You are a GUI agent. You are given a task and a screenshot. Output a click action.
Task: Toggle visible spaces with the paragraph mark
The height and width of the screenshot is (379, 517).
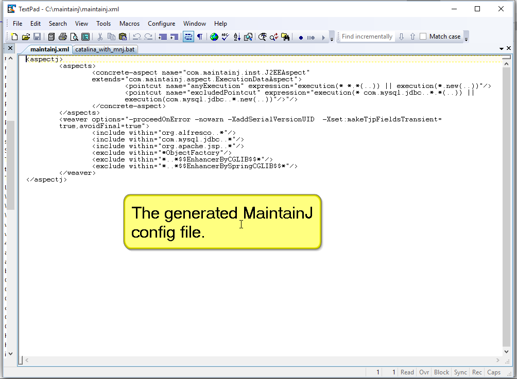(200, 37)
